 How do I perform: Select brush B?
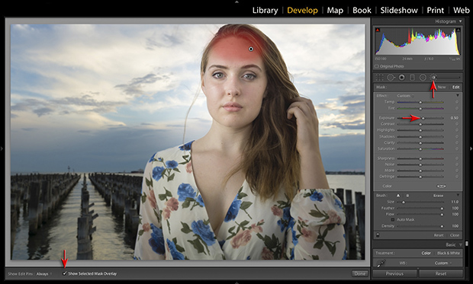coord(407,196)
